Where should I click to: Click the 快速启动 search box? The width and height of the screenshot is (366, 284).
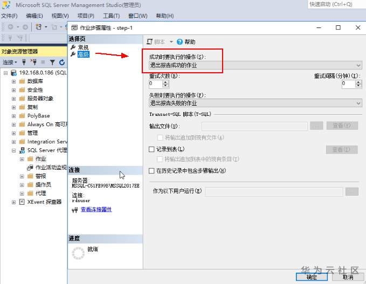(x=336, y=4)
